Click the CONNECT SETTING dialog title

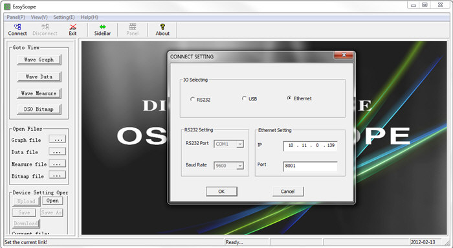pyautogui.click(x=192, y=56)
